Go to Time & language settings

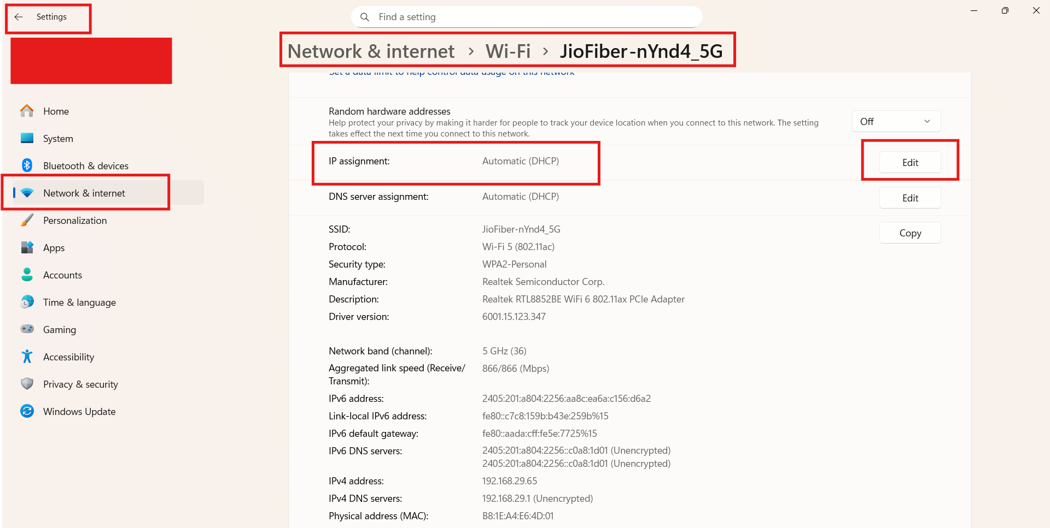click(79, 302)
